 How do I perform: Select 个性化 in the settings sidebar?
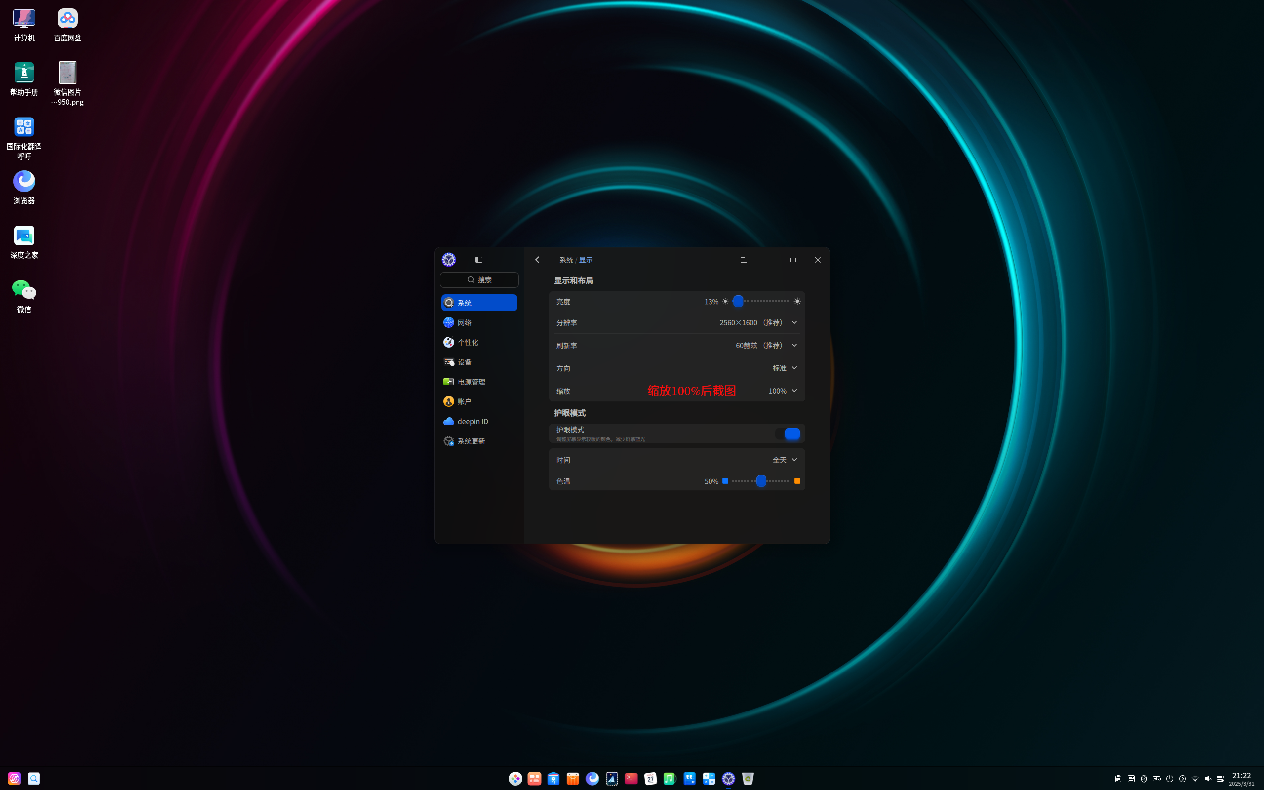(479, 342)
